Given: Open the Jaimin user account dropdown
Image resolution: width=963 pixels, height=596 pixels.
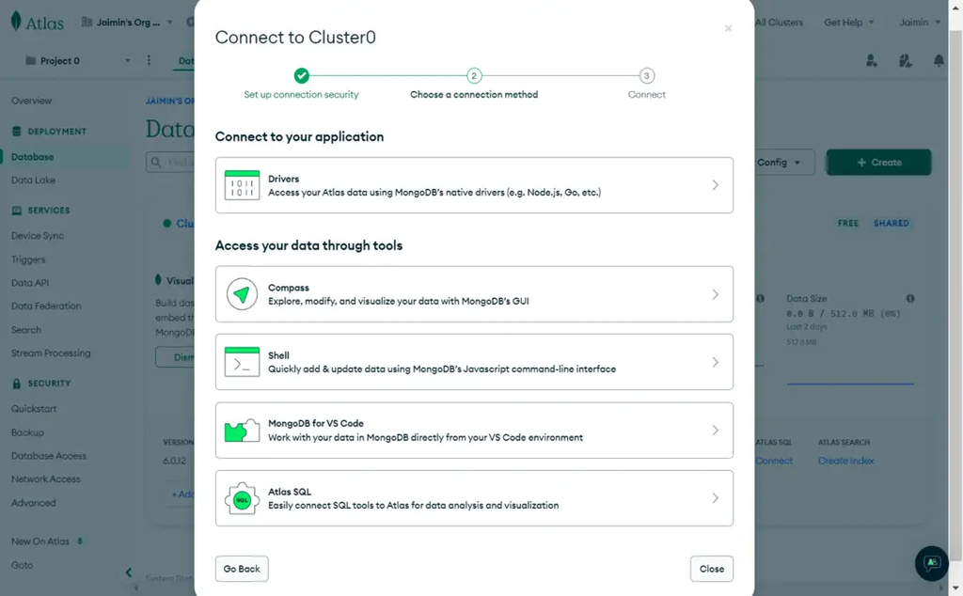Looking at the screenshot, I should point(919,23).
